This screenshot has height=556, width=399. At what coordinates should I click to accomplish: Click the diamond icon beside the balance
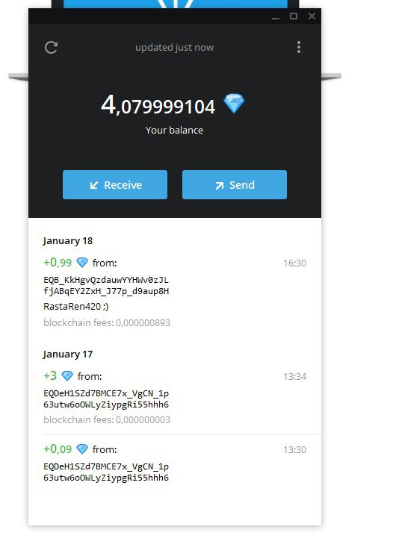tap(234, 104)
